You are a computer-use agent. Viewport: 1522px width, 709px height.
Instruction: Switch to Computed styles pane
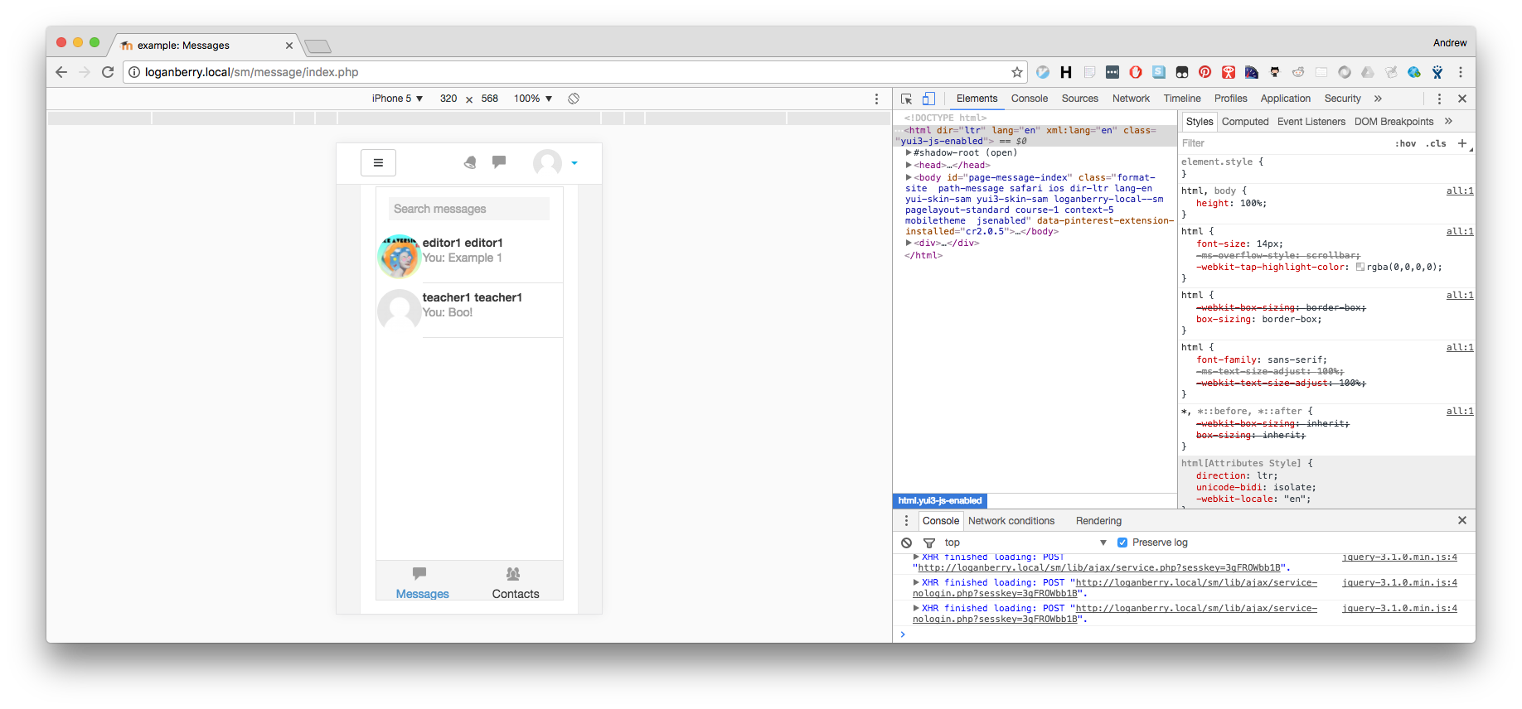click(1245, 122)
